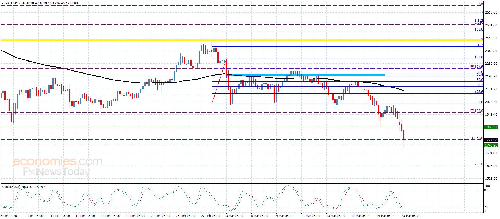The height and width of the screenshot is (219, 500).
Task: Click the 27 Feb 05:00 time label
Action: 211,216
